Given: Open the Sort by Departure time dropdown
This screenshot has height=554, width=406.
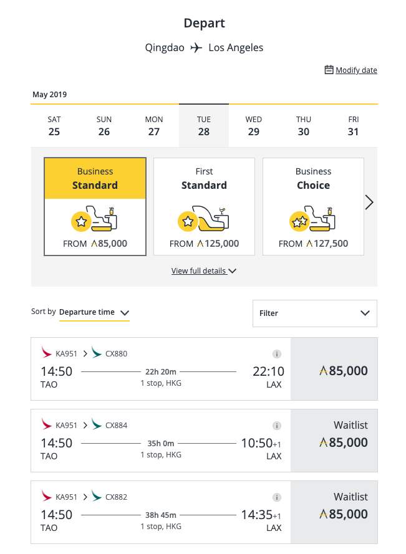Looking at the screenshot, I should click(94, 312).
